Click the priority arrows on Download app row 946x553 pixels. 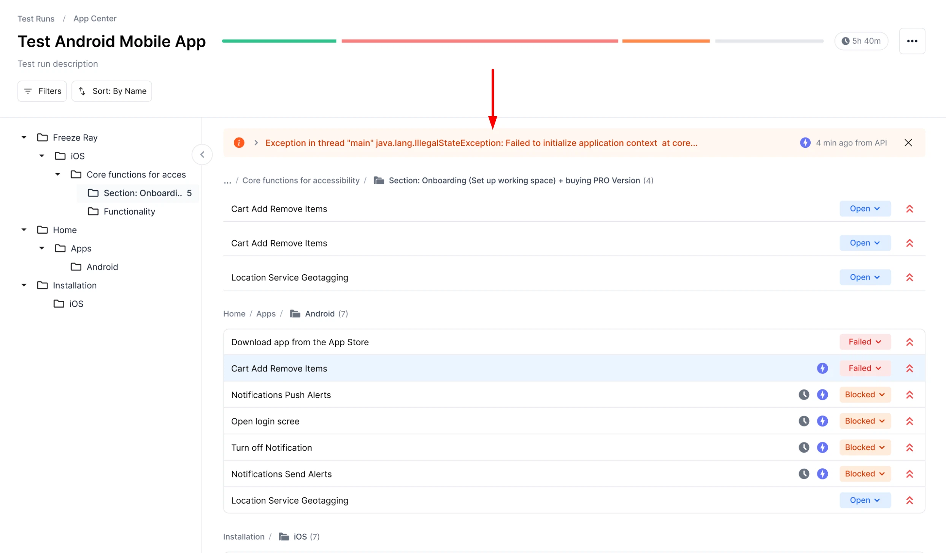click(x=910, y=341)
